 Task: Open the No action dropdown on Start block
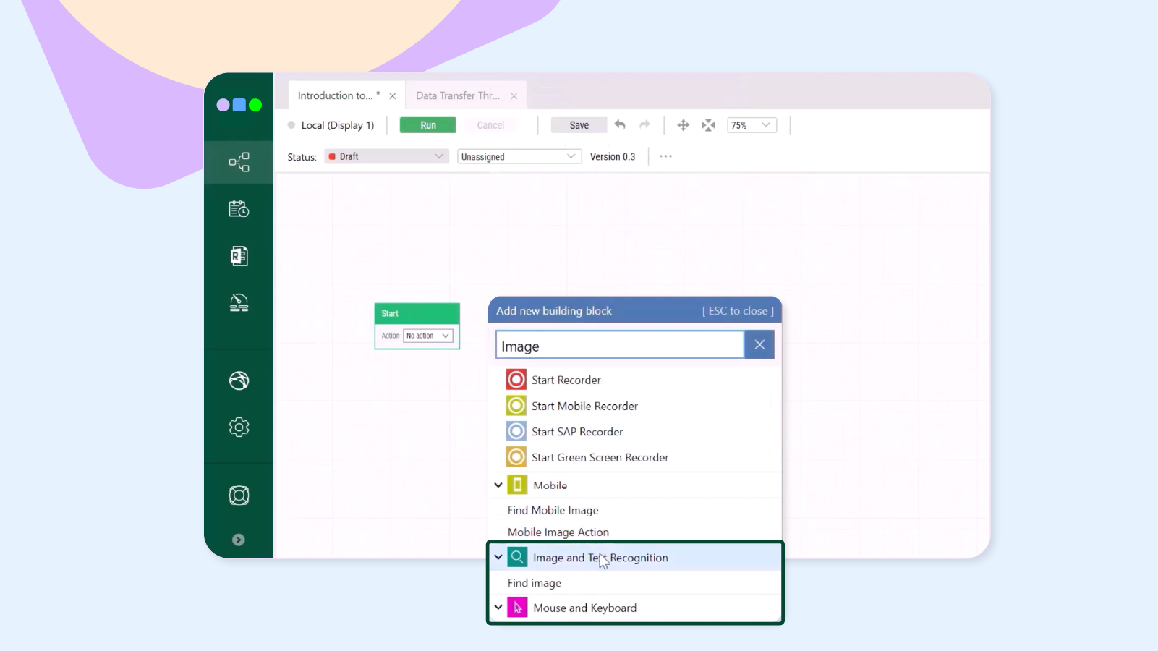tap(427, 335)
